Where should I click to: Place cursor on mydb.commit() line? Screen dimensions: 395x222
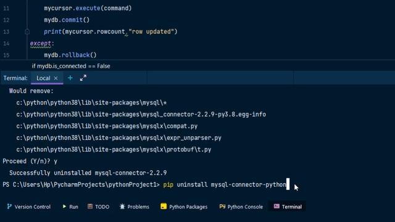[67, 20]
